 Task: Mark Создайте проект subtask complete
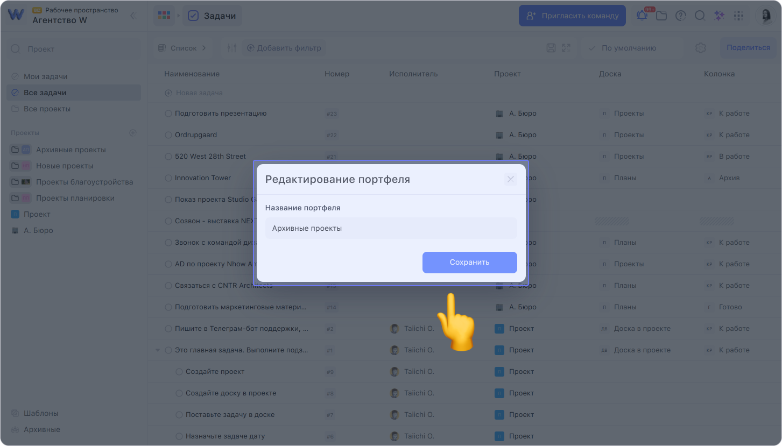(x=179, y=372)
